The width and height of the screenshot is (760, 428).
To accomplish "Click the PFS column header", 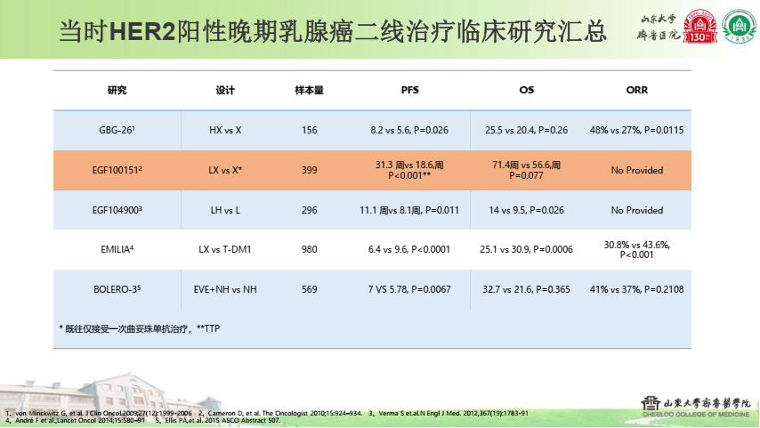I will pyautogui.click(x=409, y=90).
